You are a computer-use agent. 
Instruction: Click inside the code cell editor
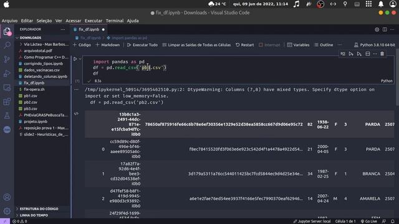pyautogui.click(x=238, y=67)
